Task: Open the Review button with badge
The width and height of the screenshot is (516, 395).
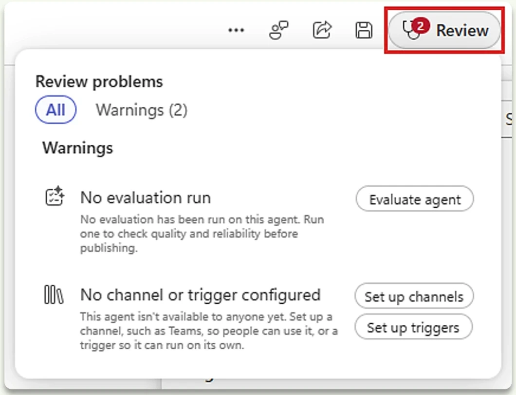Action: point(444,30)
